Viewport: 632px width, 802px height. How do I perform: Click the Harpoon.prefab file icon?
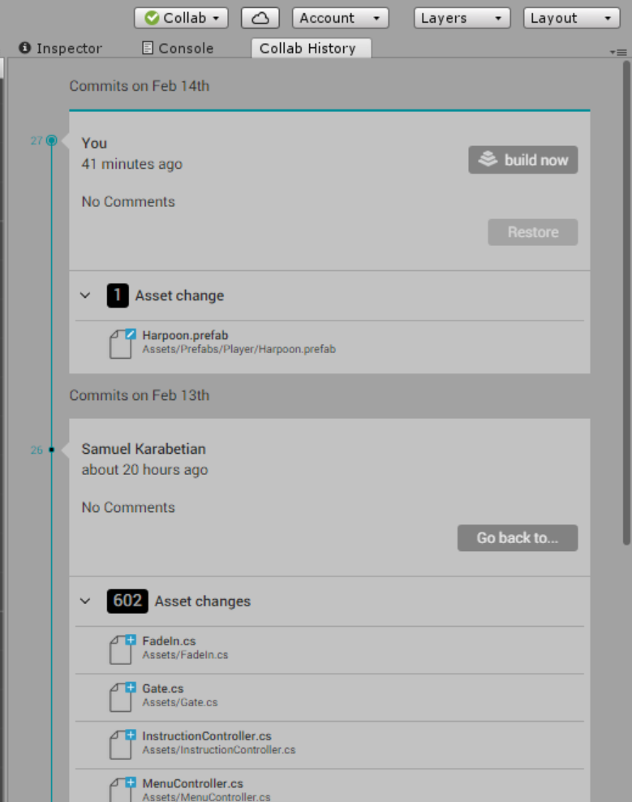(121, 343)
